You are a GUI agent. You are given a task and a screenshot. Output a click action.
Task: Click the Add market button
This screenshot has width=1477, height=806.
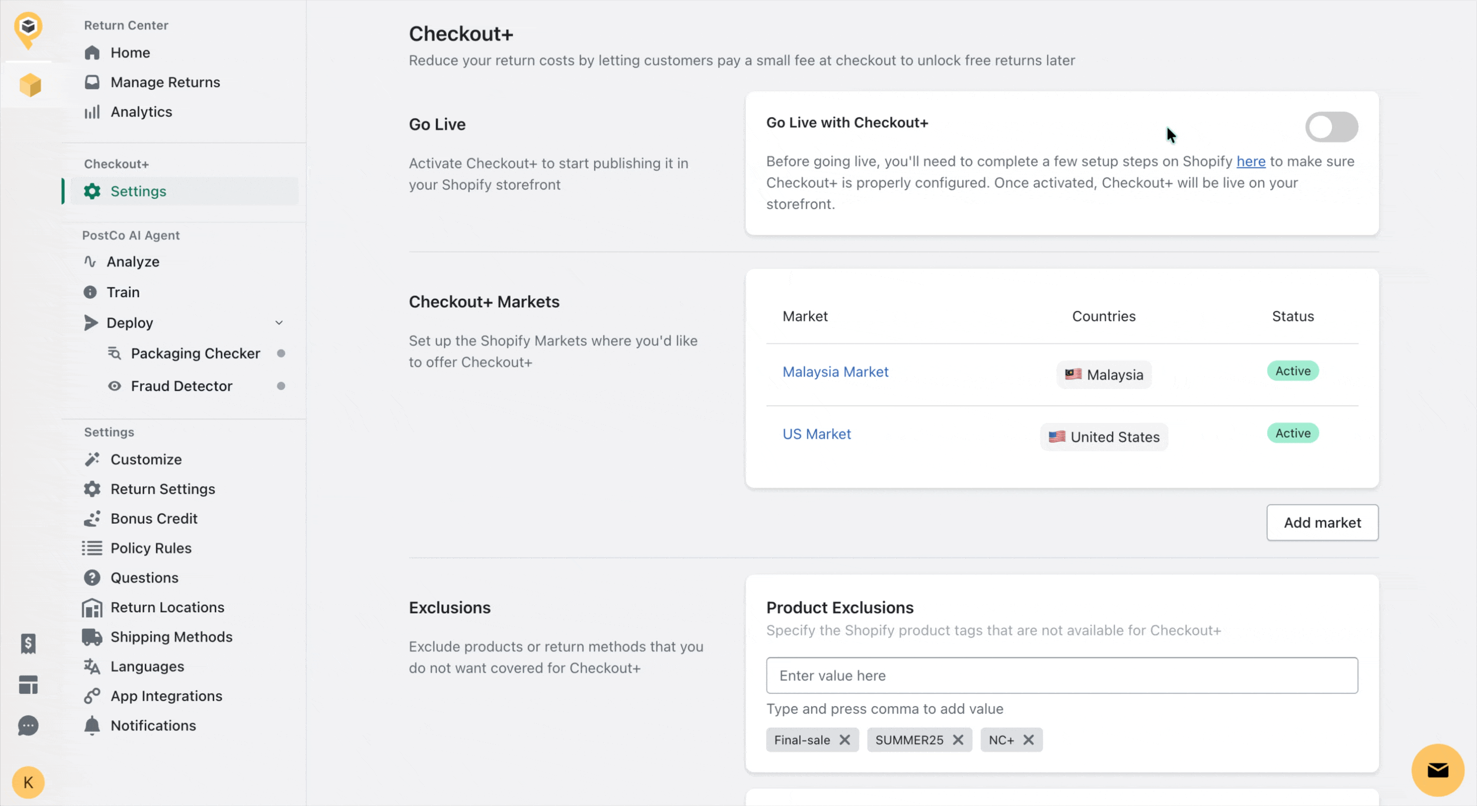click(x=1322, y=522)
